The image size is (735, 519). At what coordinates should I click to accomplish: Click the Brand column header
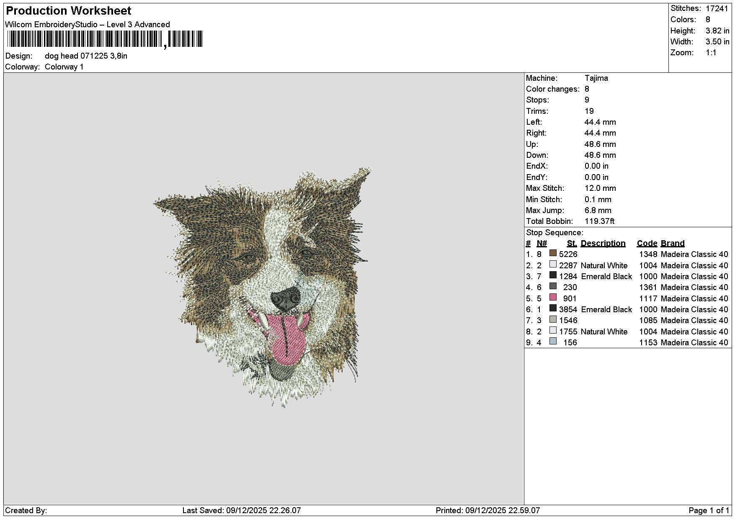coord(672,244)
